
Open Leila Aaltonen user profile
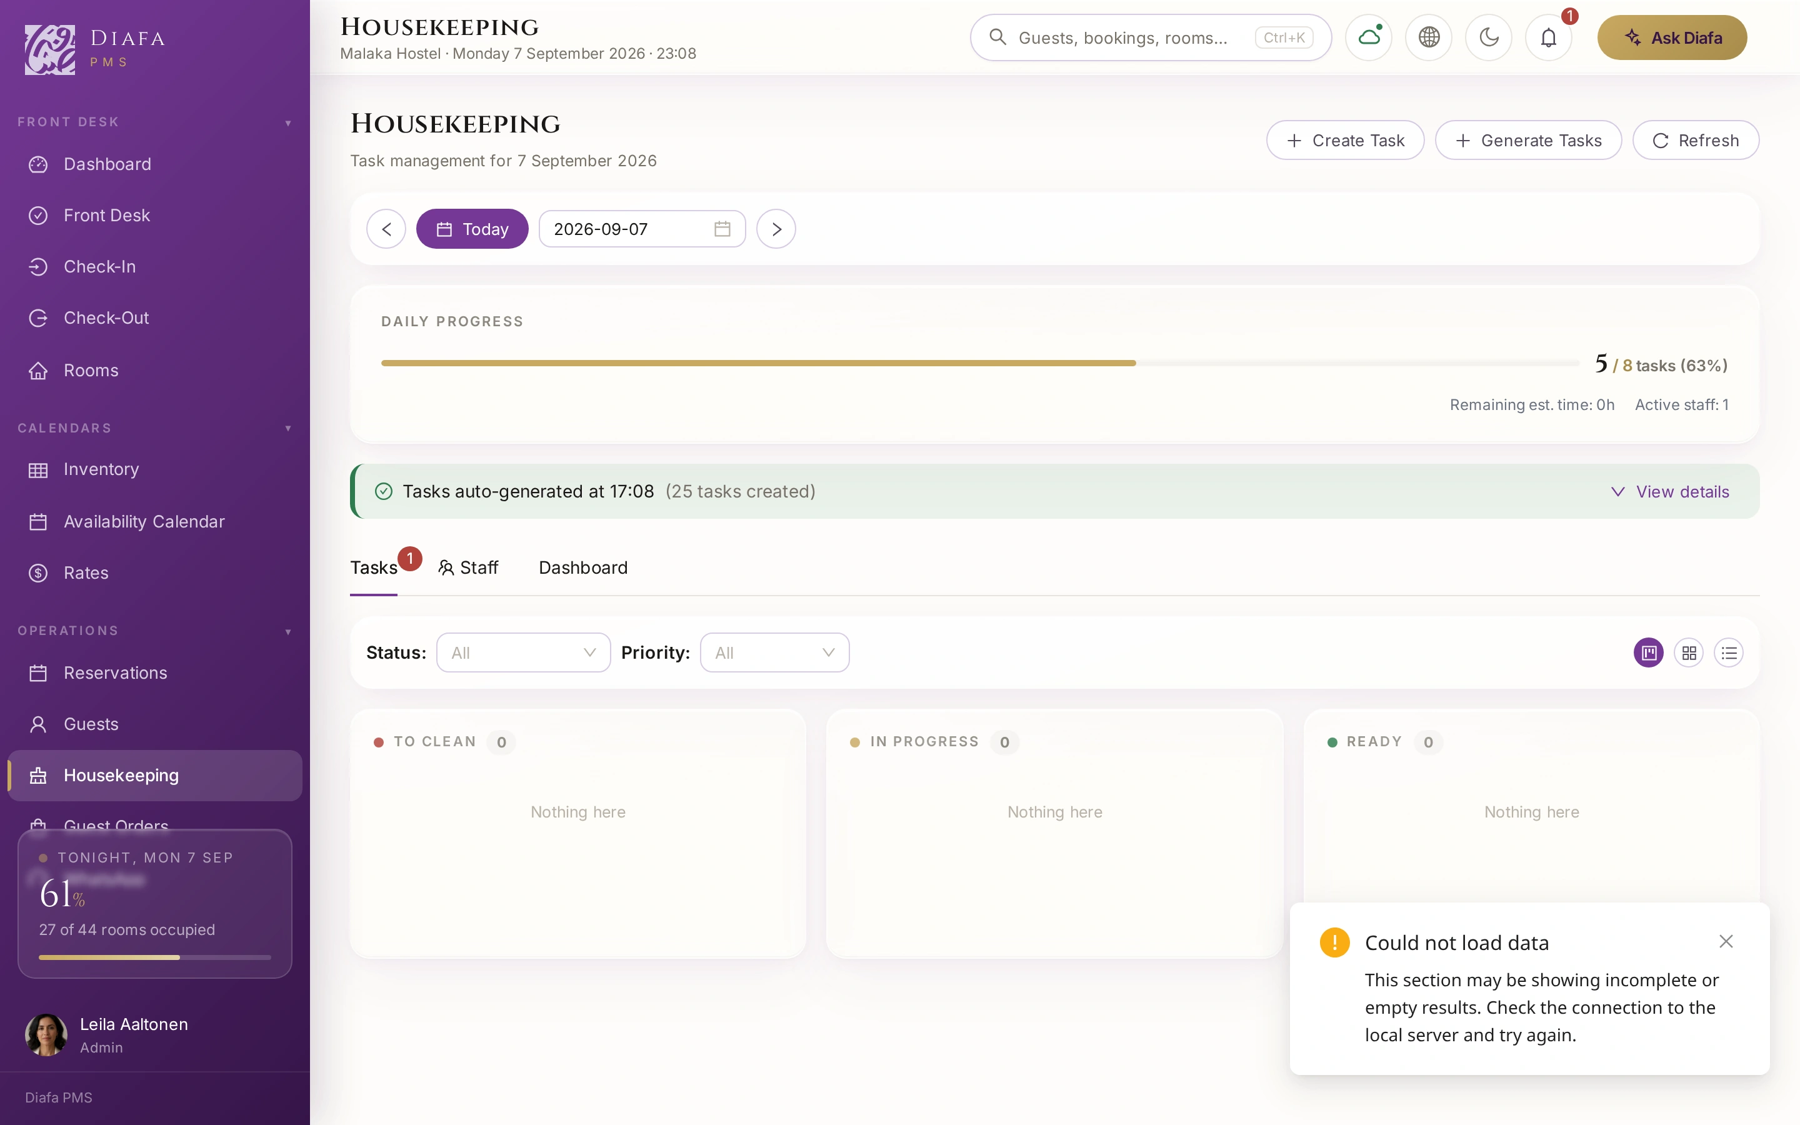155,1034
